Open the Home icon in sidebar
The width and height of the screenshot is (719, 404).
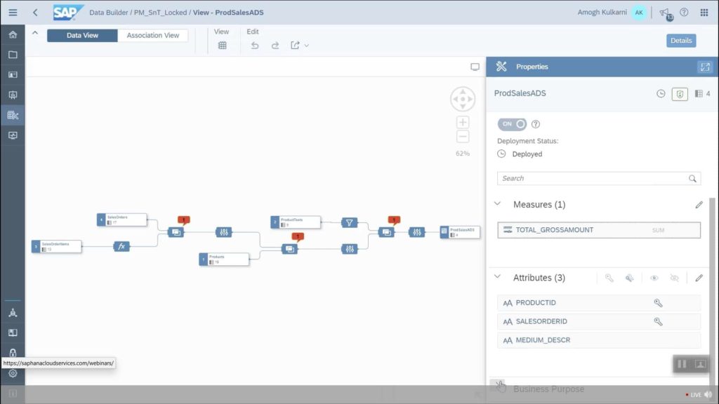click(x=13, y=35)
